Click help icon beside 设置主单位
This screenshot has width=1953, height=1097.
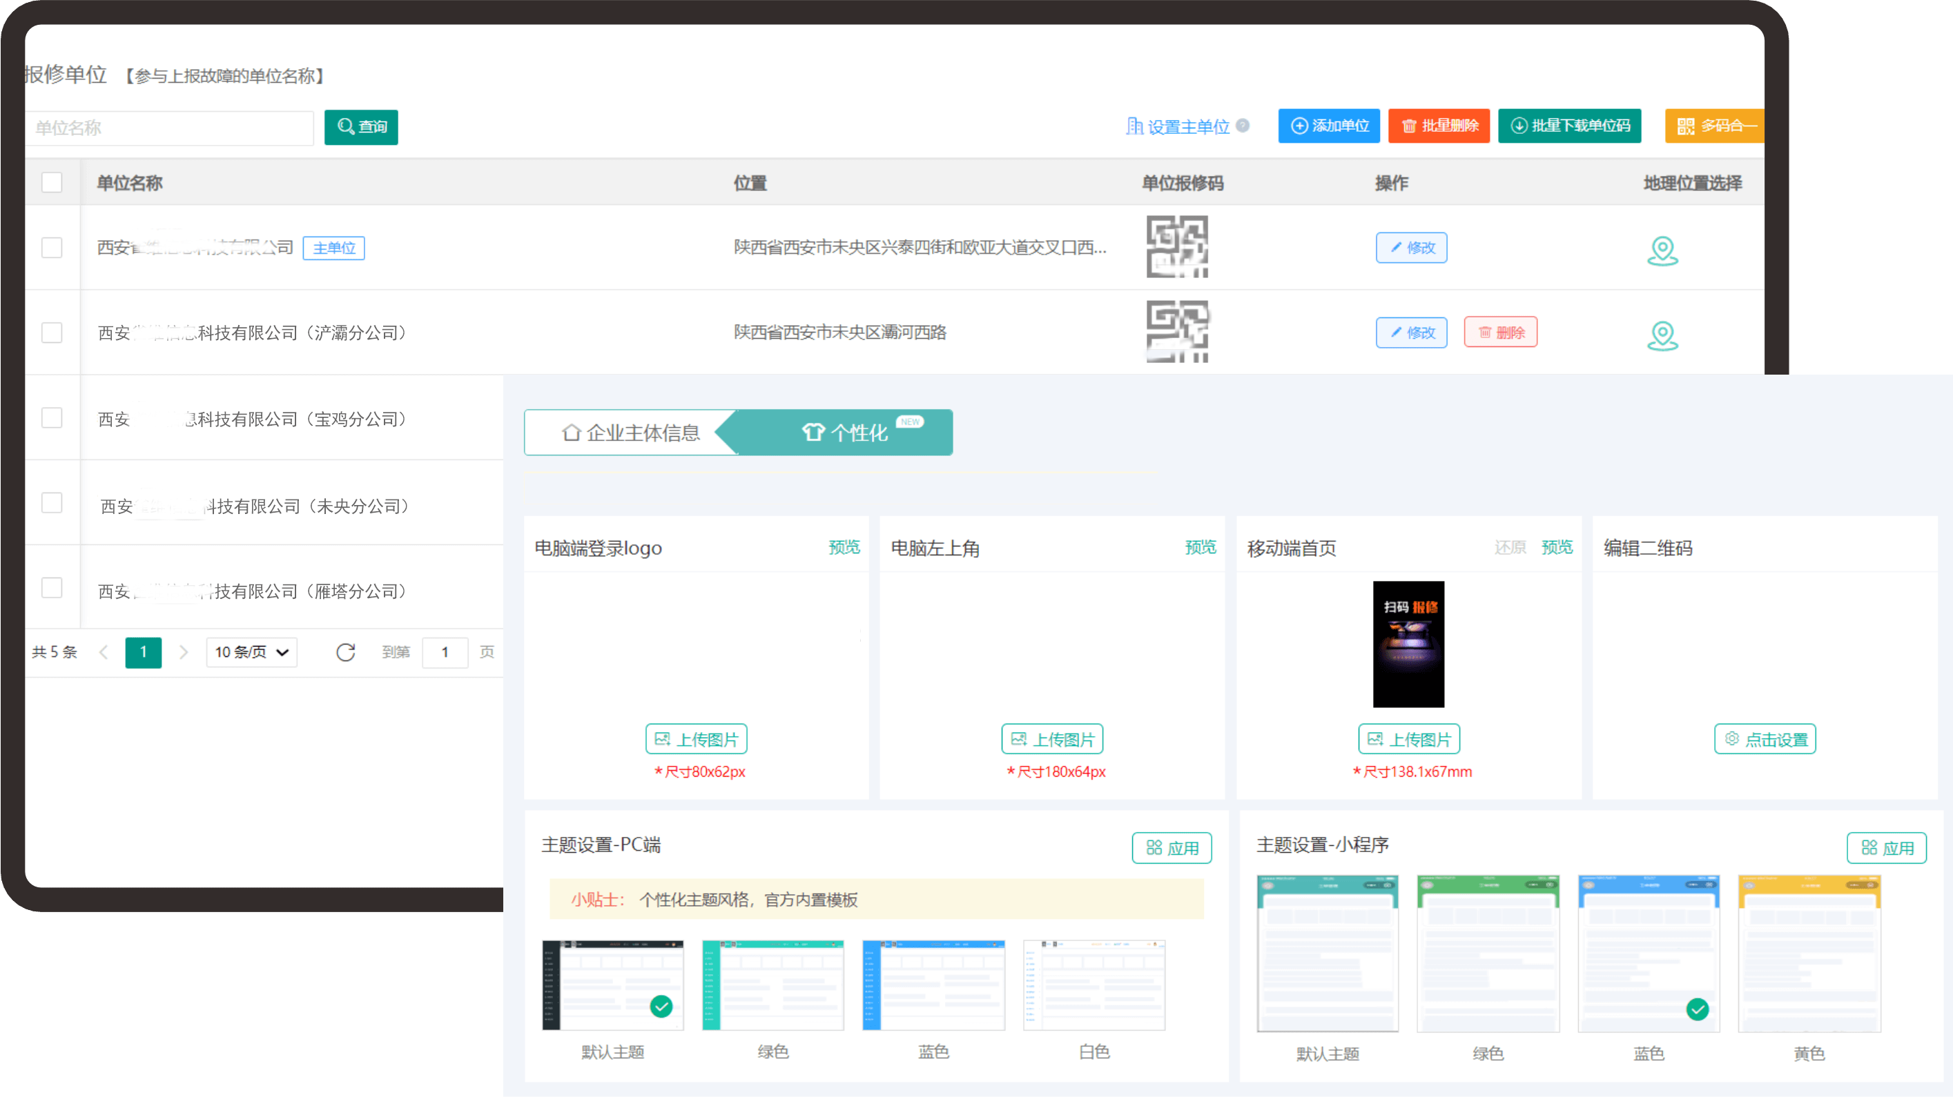point(1243,126)
